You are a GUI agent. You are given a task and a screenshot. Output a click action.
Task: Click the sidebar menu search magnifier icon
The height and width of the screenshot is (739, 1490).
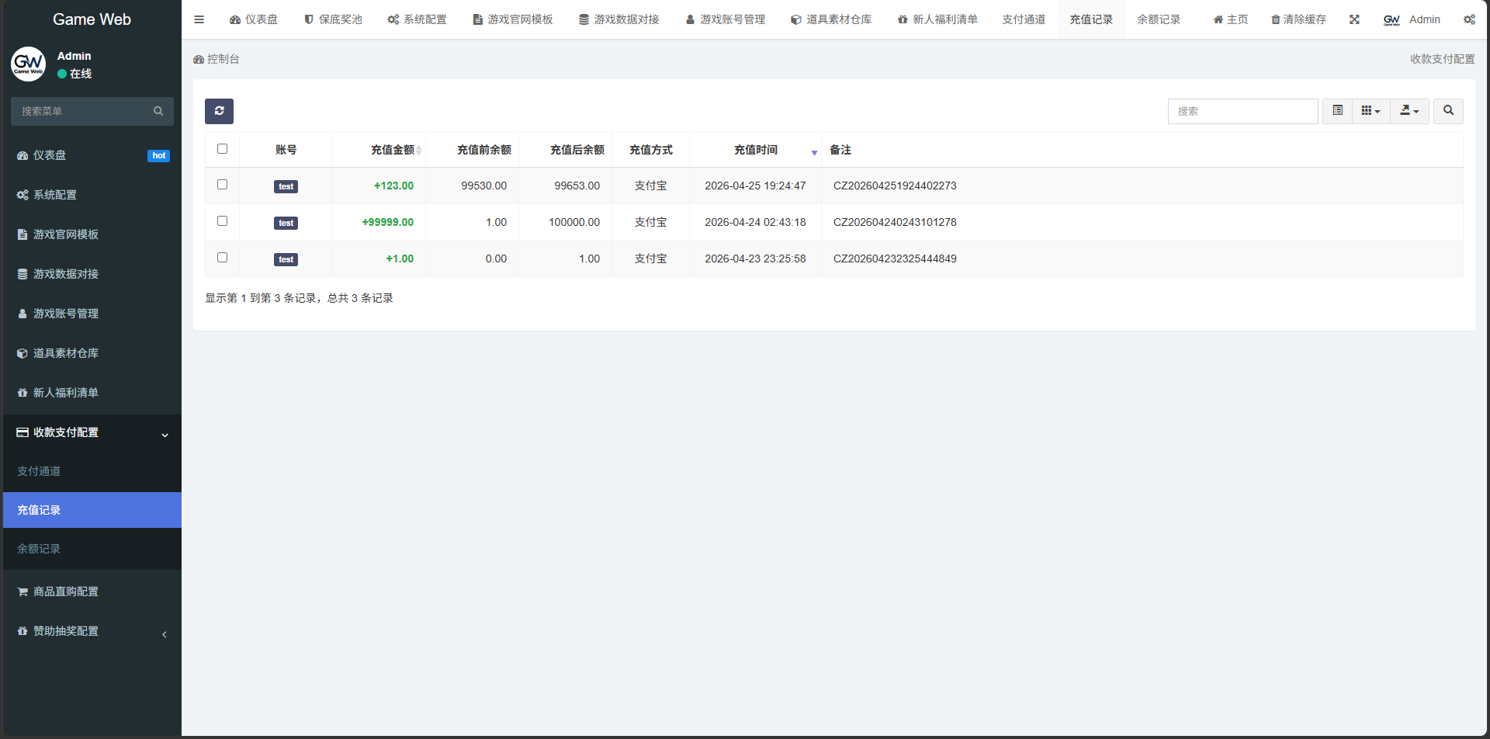pos(158,111)
